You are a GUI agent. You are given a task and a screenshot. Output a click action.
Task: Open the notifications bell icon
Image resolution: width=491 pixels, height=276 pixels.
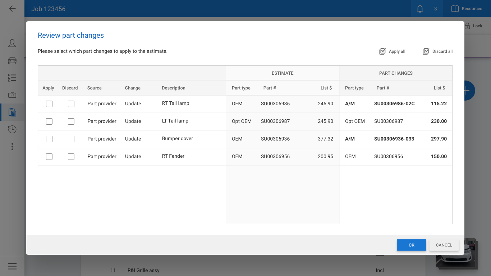[420, 9]
